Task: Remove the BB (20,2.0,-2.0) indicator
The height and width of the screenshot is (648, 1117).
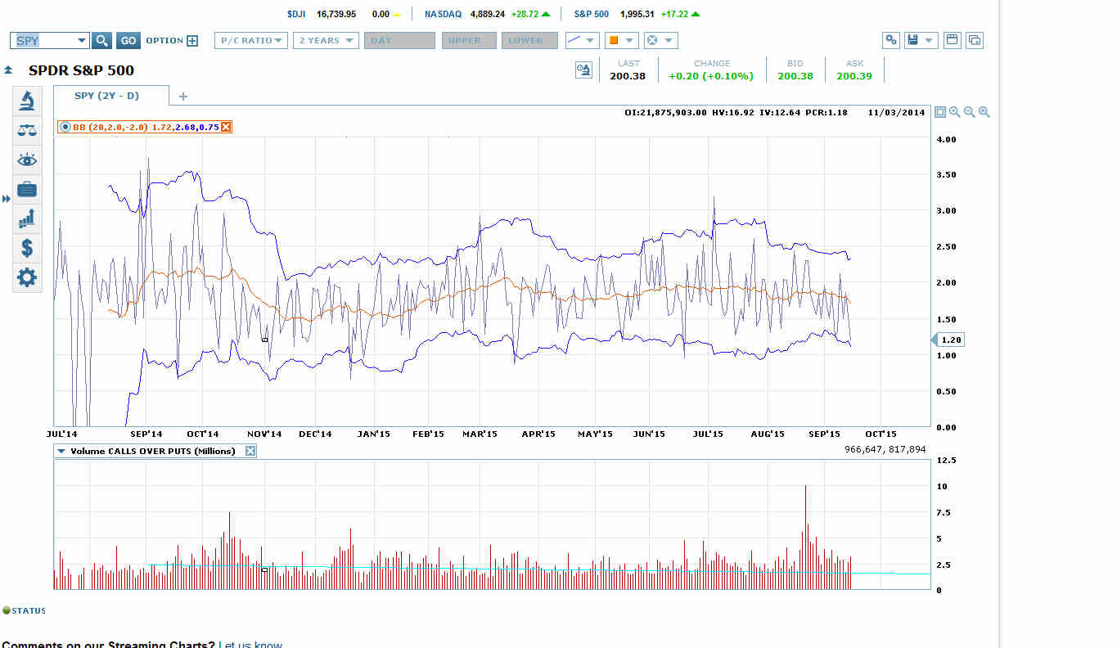Action: click(227, 127)
